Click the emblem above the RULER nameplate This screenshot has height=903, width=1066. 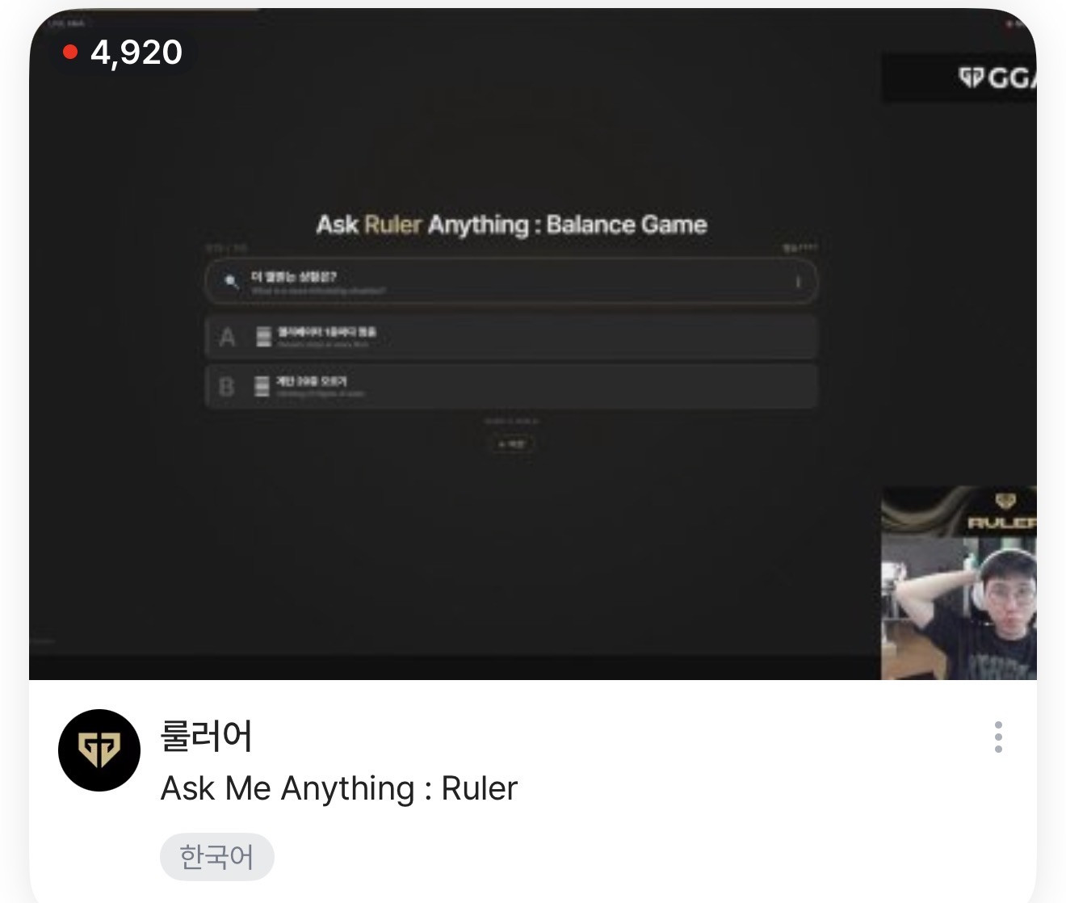[x=1005, y=502]
